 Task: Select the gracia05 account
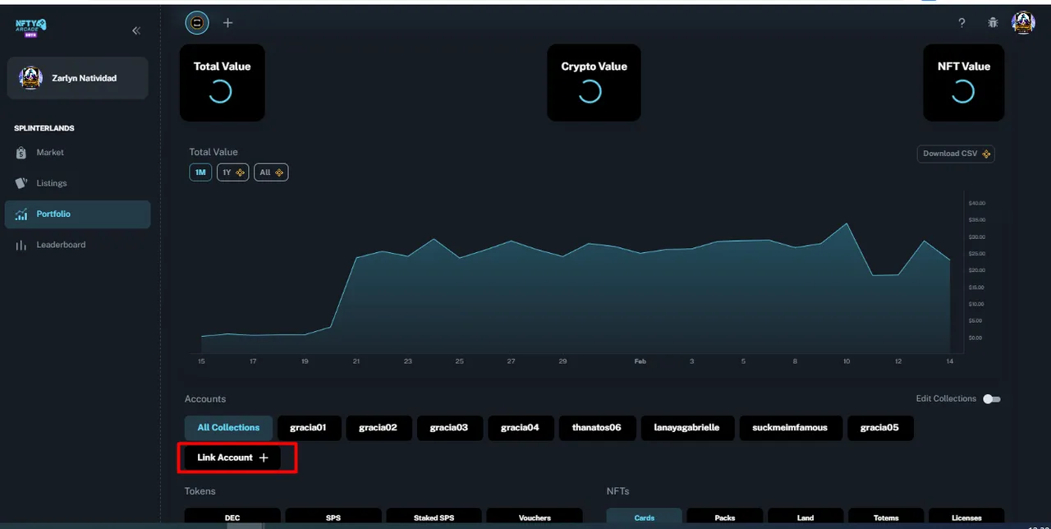click(879, 428)
